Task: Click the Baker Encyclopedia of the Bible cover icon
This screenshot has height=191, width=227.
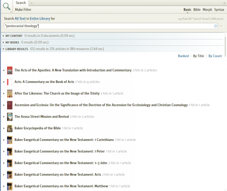Action: pos(9,128)
